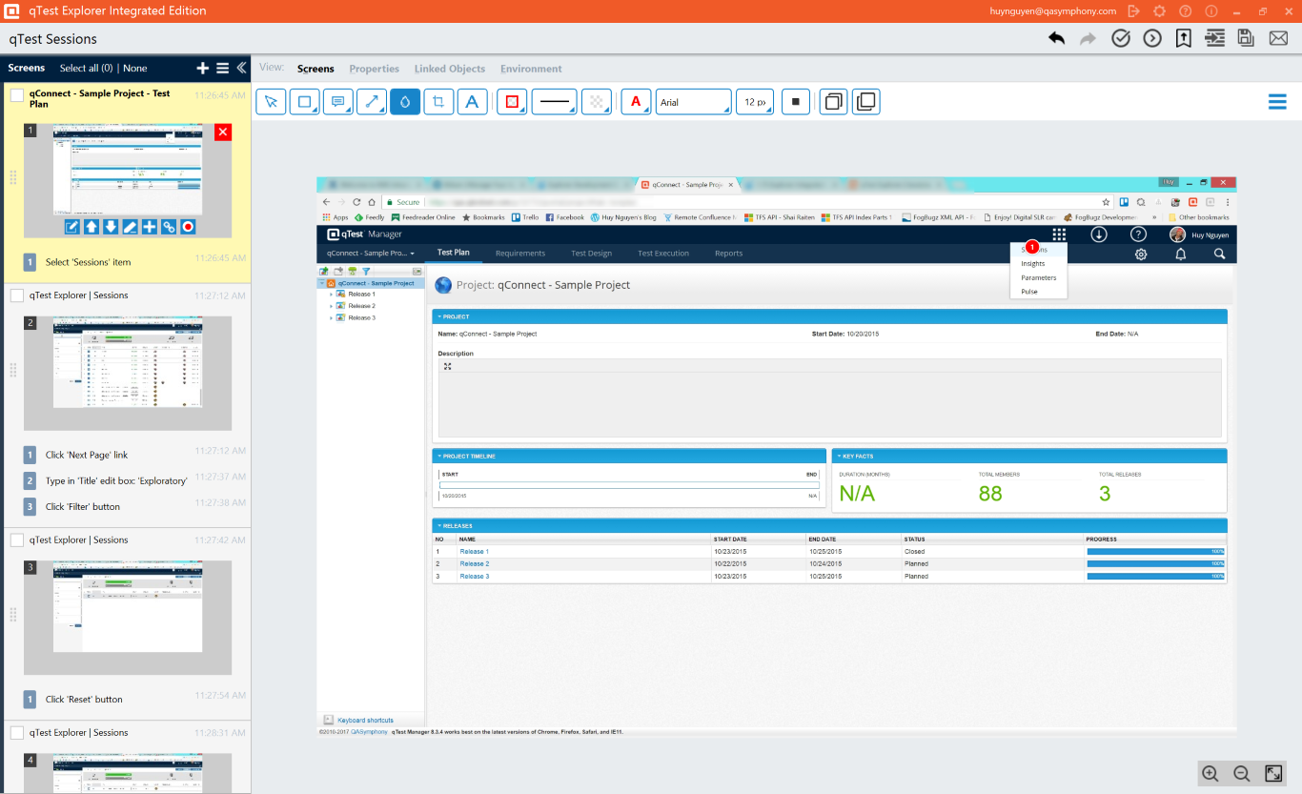
Task: Click the small black square button
Action: point(795,101)
